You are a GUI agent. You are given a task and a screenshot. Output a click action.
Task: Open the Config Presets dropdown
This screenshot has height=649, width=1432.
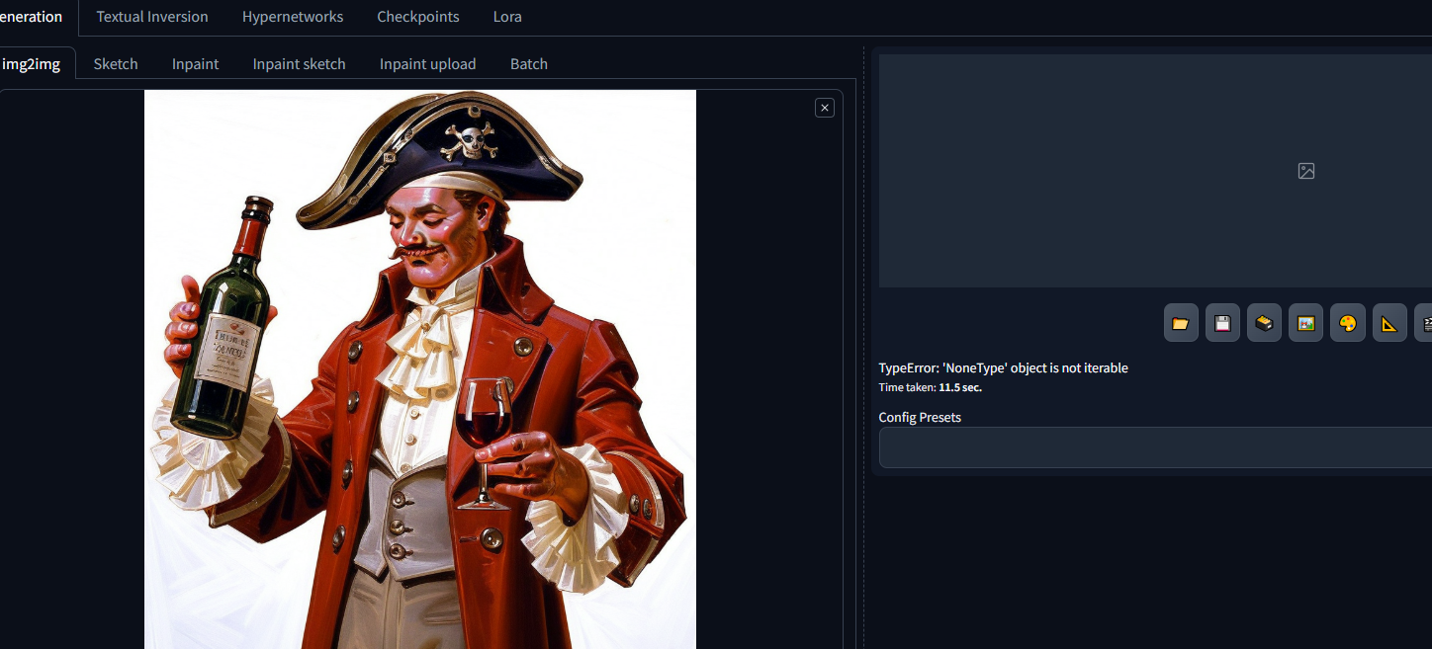1155,447
